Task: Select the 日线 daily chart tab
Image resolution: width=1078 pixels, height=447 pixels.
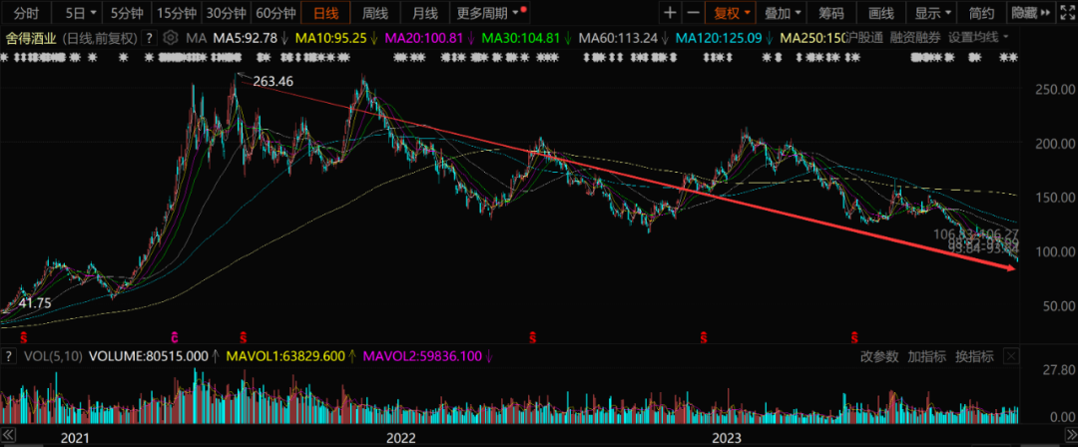Action: pyautogui.click(x=325, y=12)
